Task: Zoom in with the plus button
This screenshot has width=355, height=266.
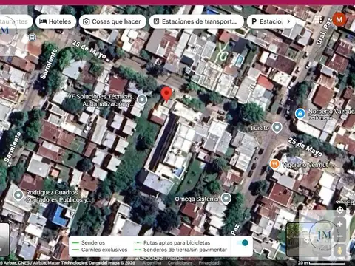Action: click(340, 224)
